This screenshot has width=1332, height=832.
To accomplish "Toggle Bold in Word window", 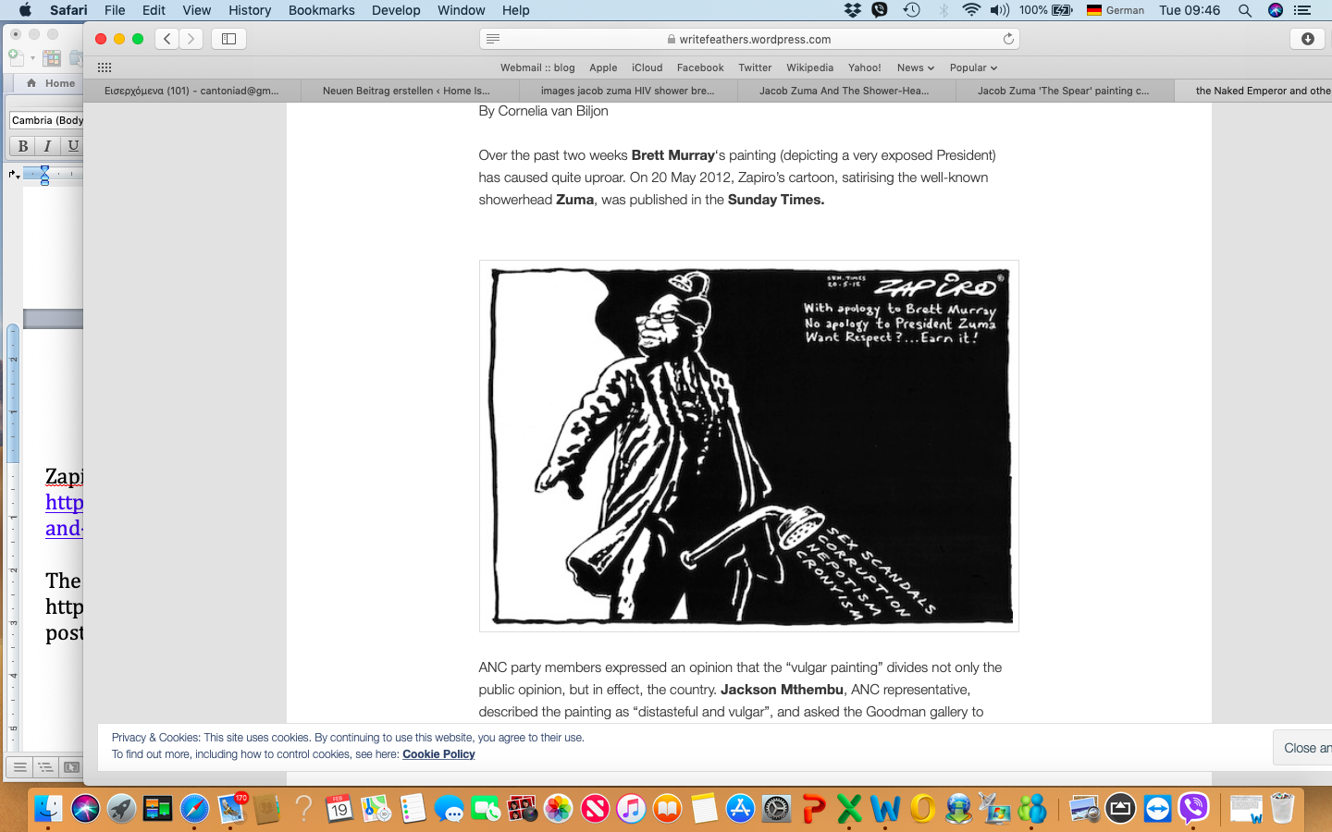I will [x=23, y=146].
